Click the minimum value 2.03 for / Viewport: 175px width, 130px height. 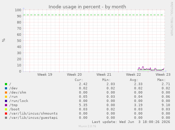(111, 84)
